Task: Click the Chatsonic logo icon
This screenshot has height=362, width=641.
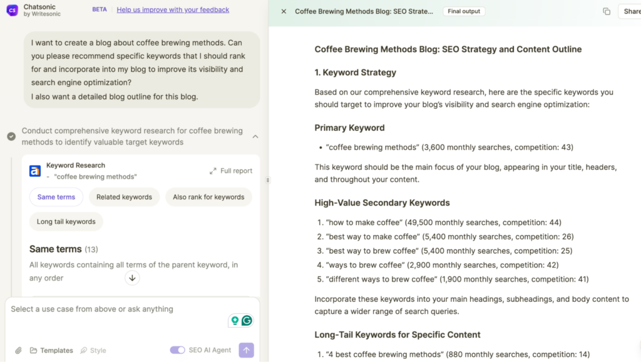Action: tap(13, 10)
